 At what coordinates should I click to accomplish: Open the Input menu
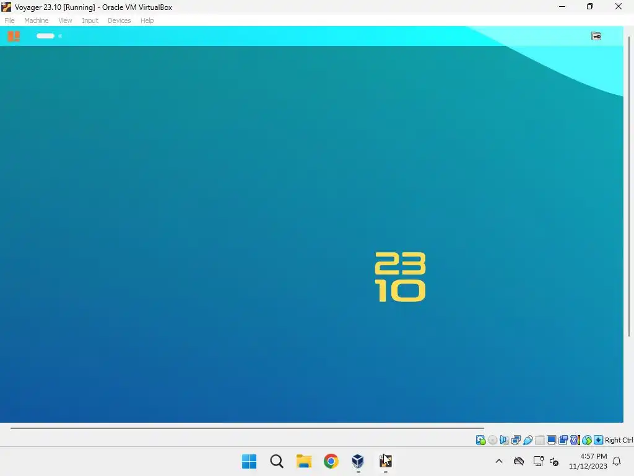pos(90,20)
